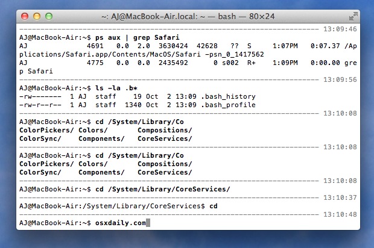This screenshot has height=248, width=374.
Task: Click the timestamp 13:09:46
Action: click(340, 29)
